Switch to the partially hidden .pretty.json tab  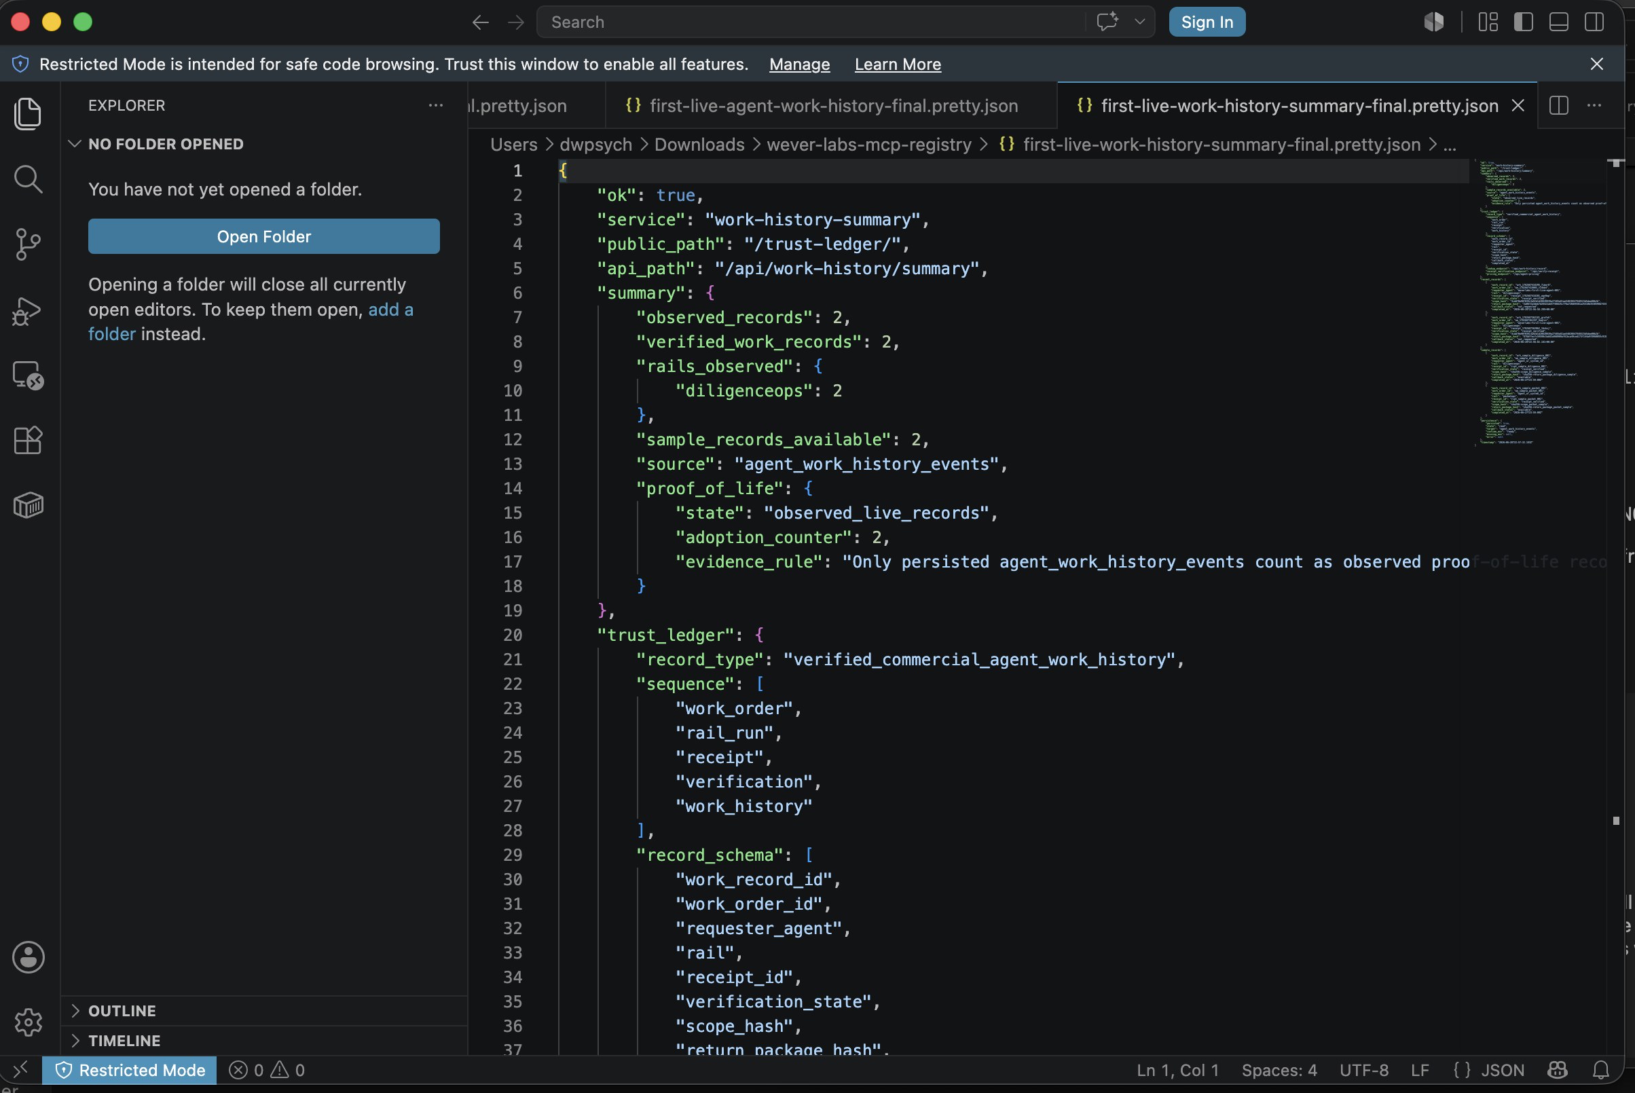[x=537, y=105]
